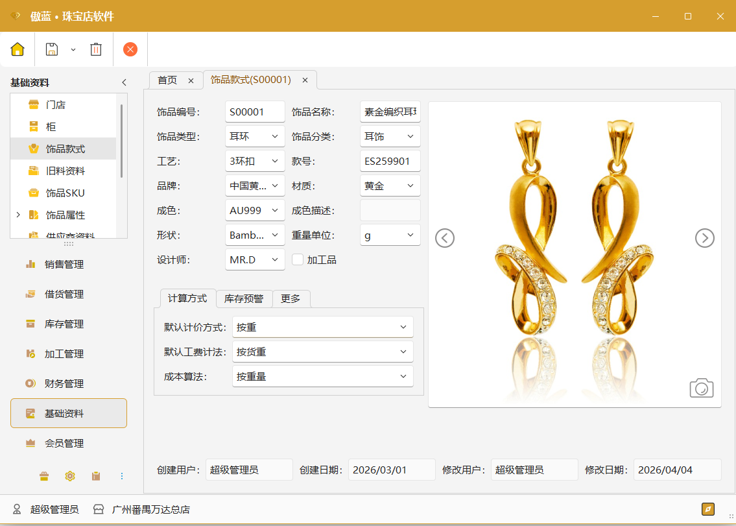Toggle the 加工品 checkbox

click(x=298, y=259)
